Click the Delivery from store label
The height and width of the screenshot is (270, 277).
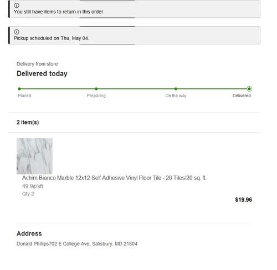(37, 64)
